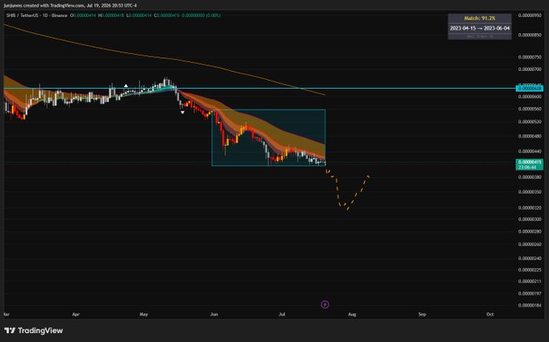
Task: Click the 0.00000950 price axis label
Action: click(x=530, y=15)
